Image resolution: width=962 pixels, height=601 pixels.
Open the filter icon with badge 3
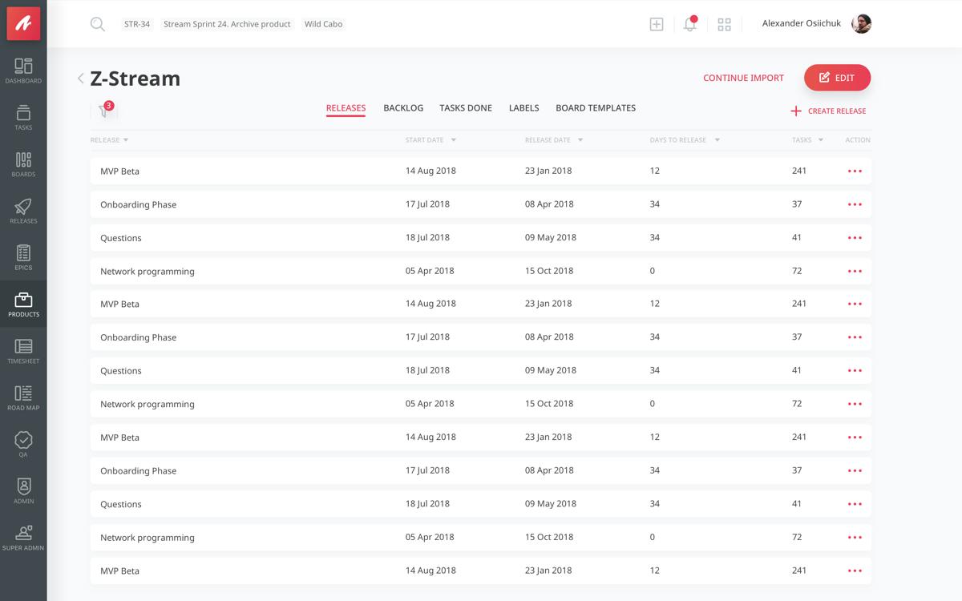(x=104, y=111)
